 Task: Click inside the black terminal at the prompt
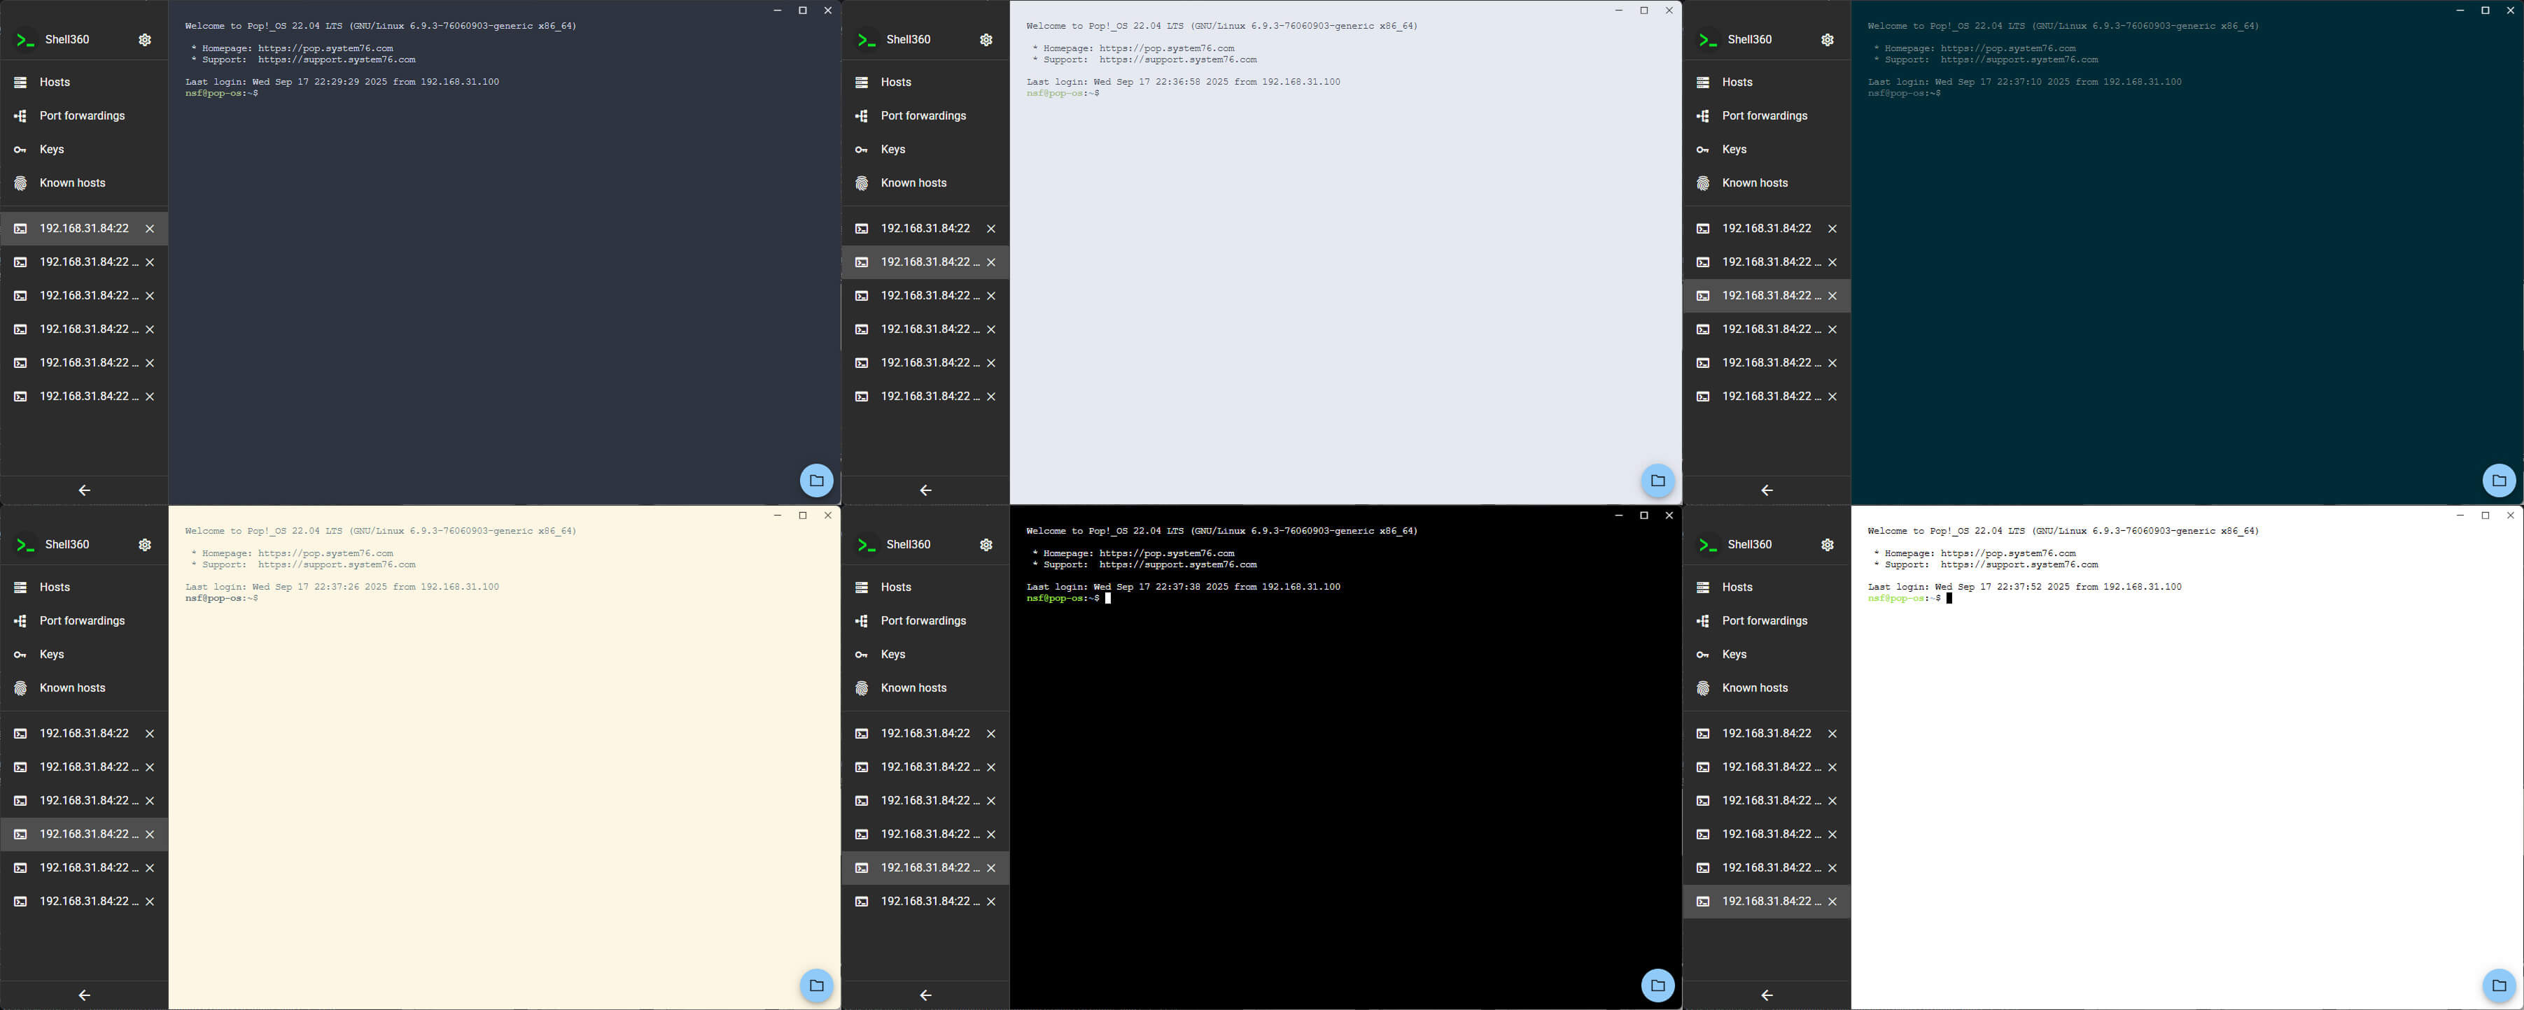pos(1108,598)
